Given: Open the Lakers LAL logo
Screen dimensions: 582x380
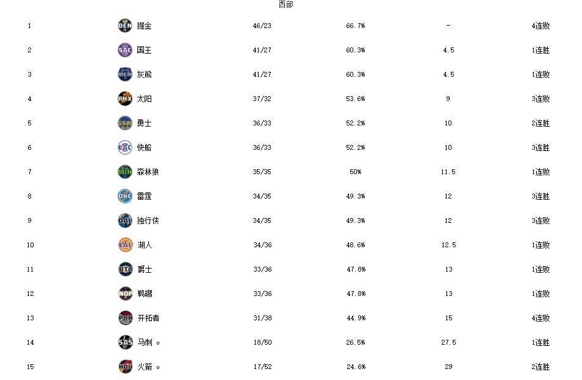Looking at the screenshot, I should (124, 245).
